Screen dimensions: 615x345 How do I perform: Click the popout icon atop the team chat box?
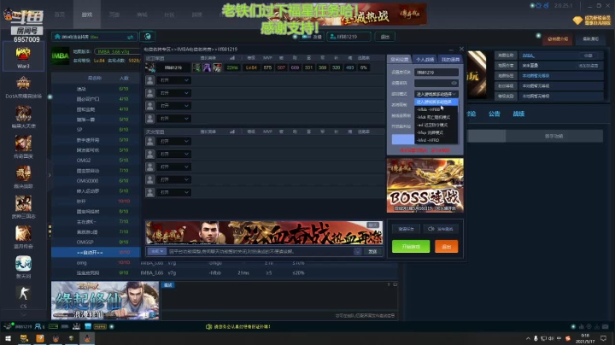click(x=395, y=284)
